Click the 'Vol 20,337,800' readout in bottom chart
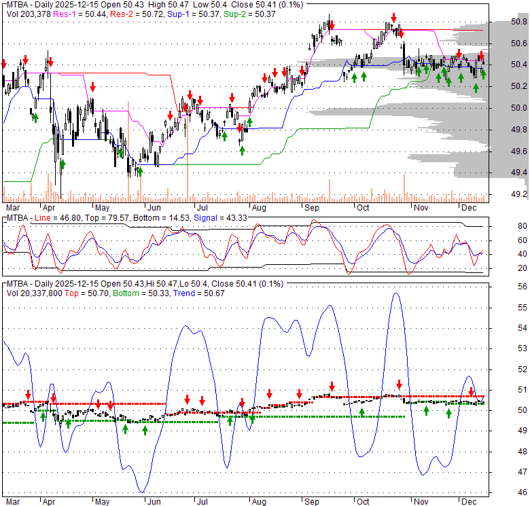Screen dimensions: 530x506 click(35, 293)
